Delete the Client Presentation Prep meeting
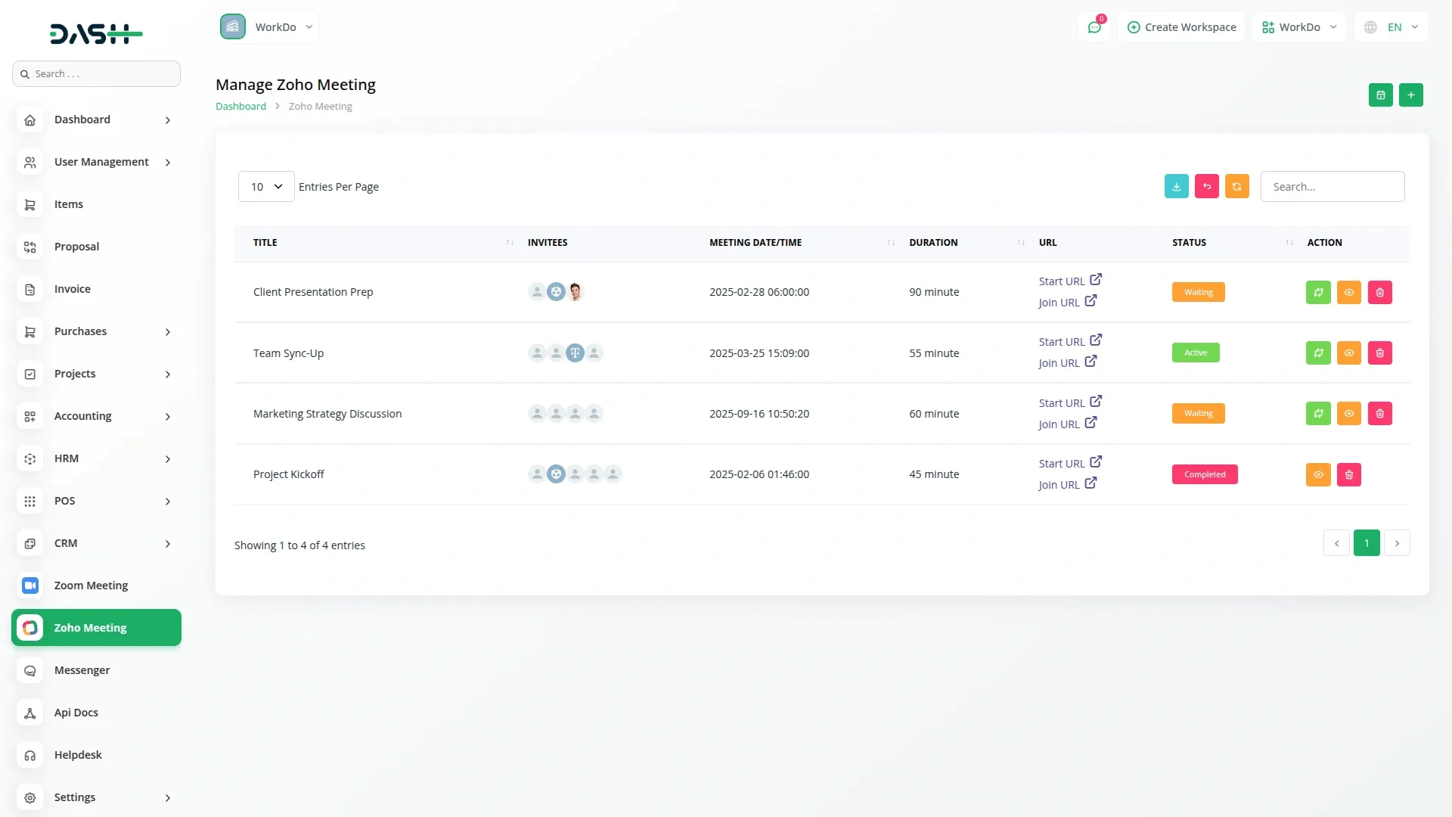This screenshot has height=817, width=1452. pos(1379,293)
